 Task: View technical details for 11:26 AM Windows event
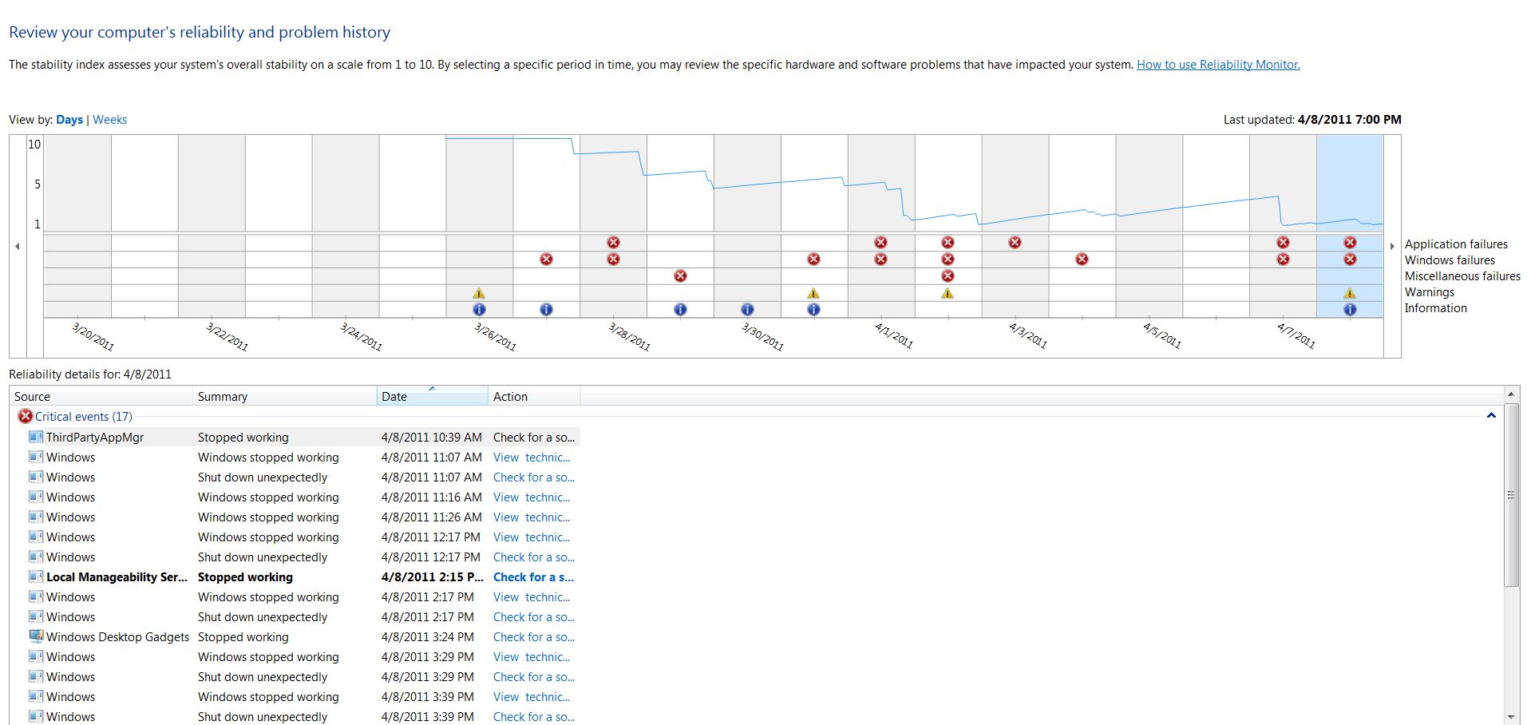(x=532, y=517)
